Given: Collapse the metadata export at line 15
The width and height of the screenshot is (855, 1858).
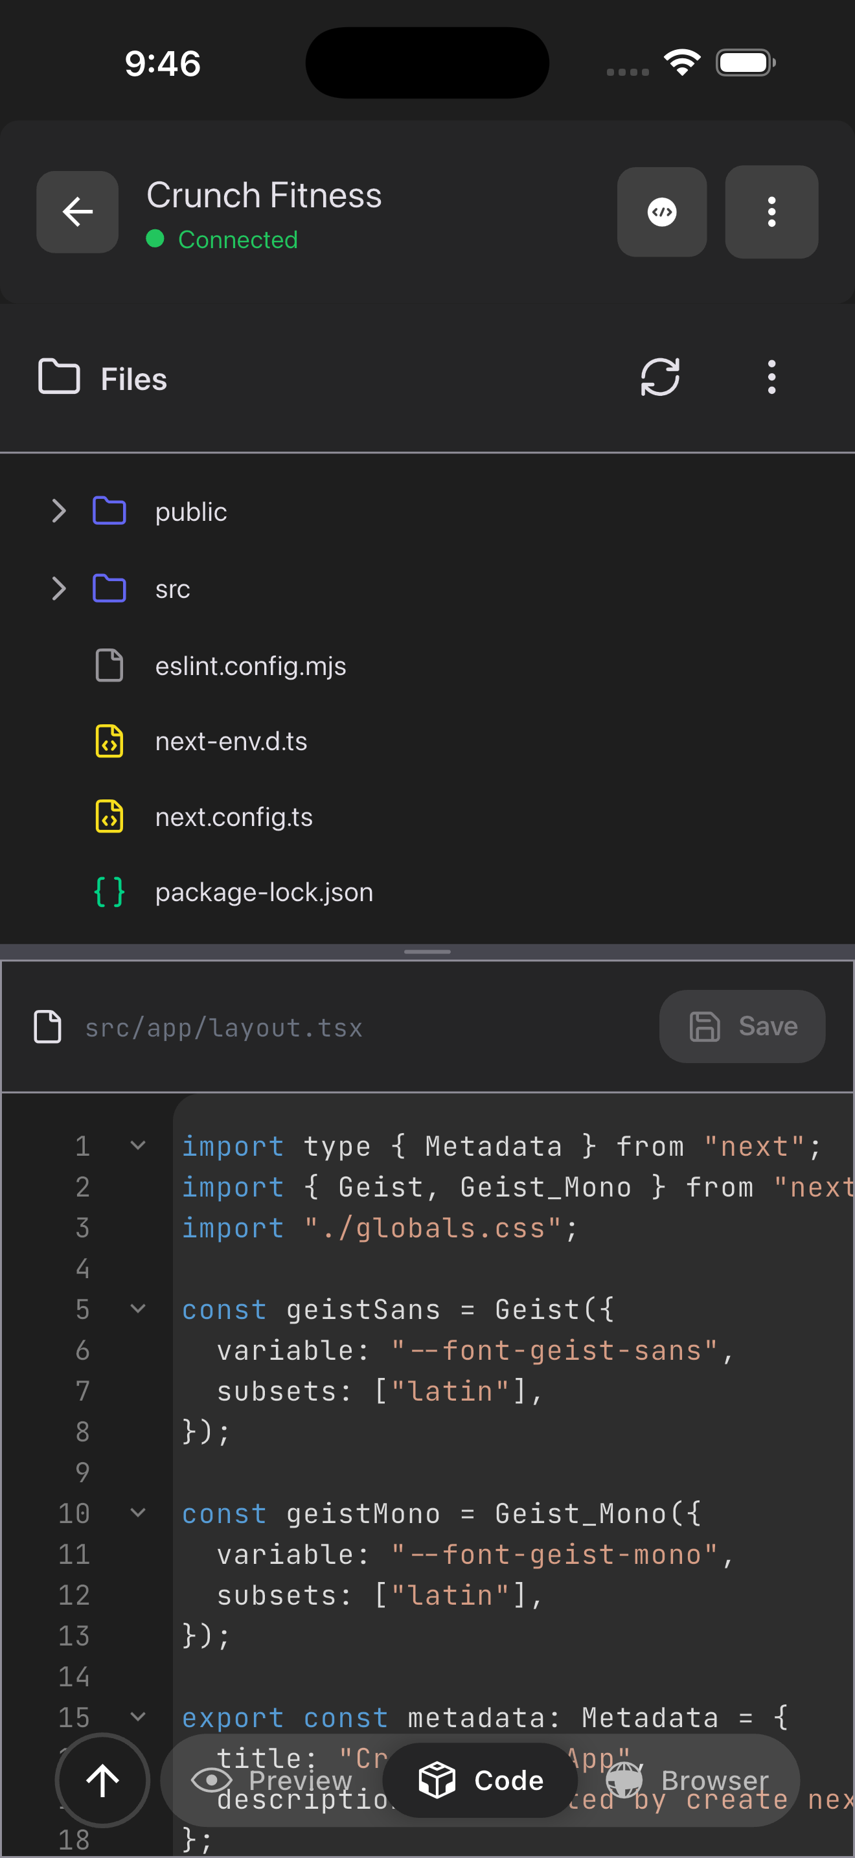Looking at the screenshot, I should (138, 1717).
